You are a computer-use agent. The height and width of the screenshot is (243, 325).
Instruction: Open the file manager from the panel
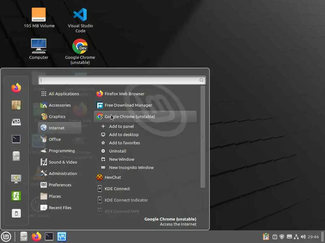click(23, 237)
